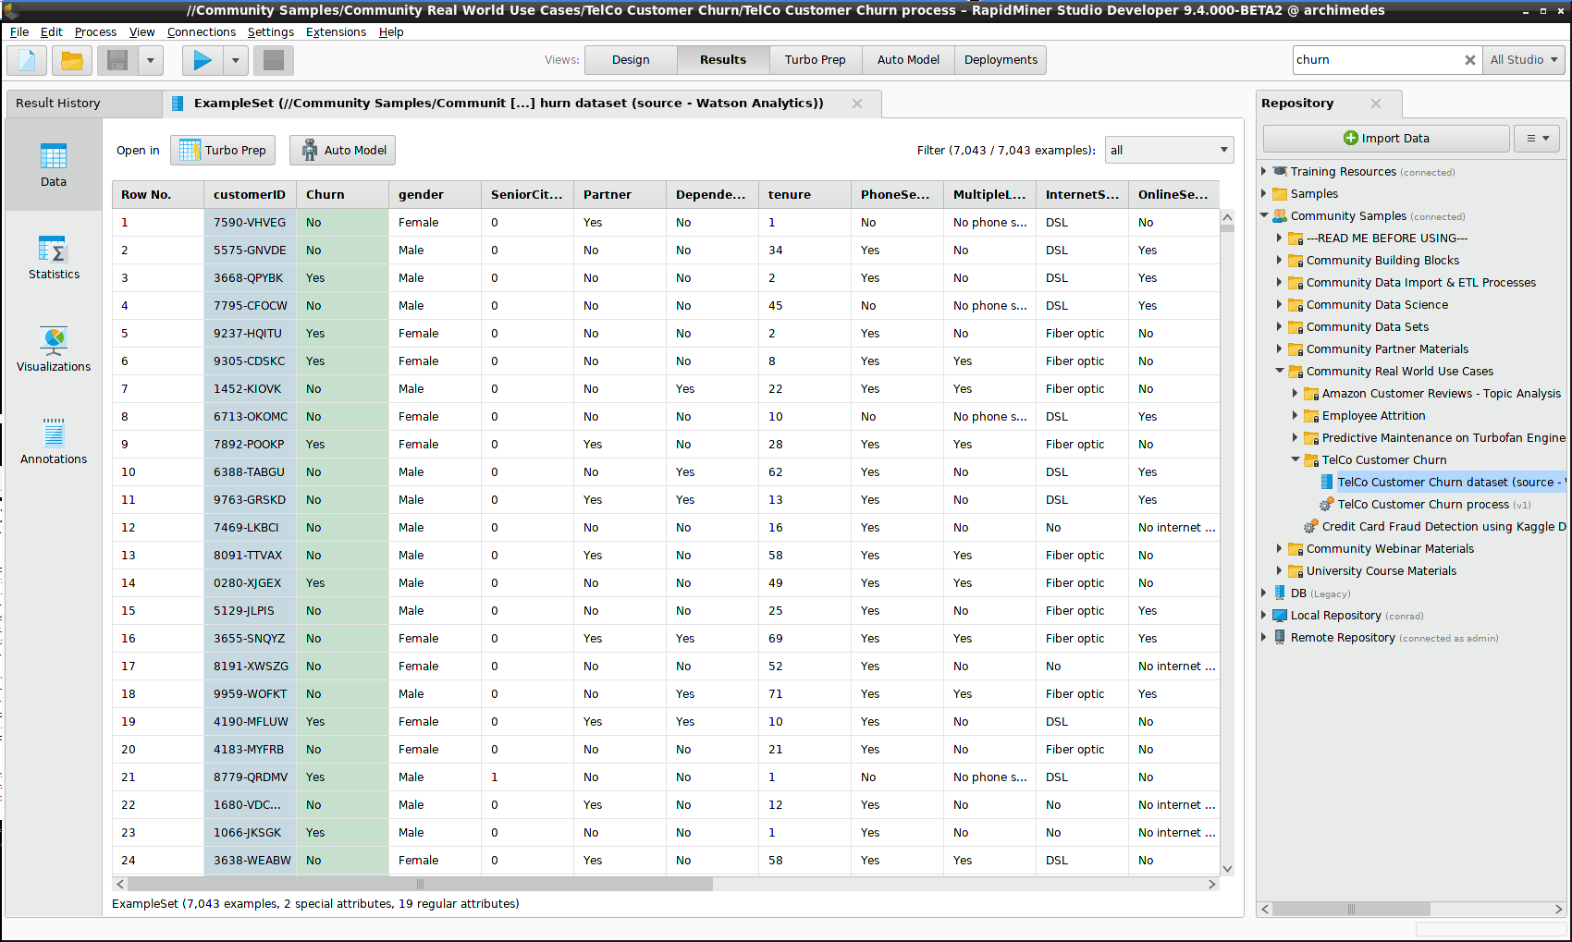Clear the churn search text
The image size is (1572, 942).
coord(1469,60)
